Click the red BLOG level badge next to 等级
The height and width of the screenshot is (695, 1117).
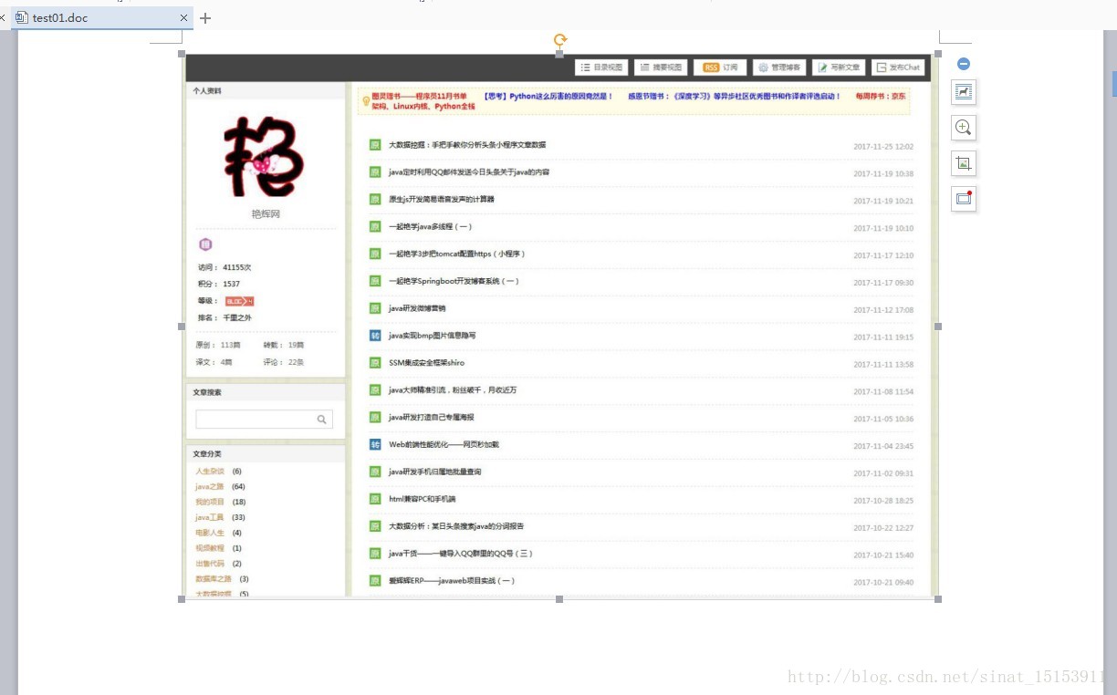pos(239,301)
